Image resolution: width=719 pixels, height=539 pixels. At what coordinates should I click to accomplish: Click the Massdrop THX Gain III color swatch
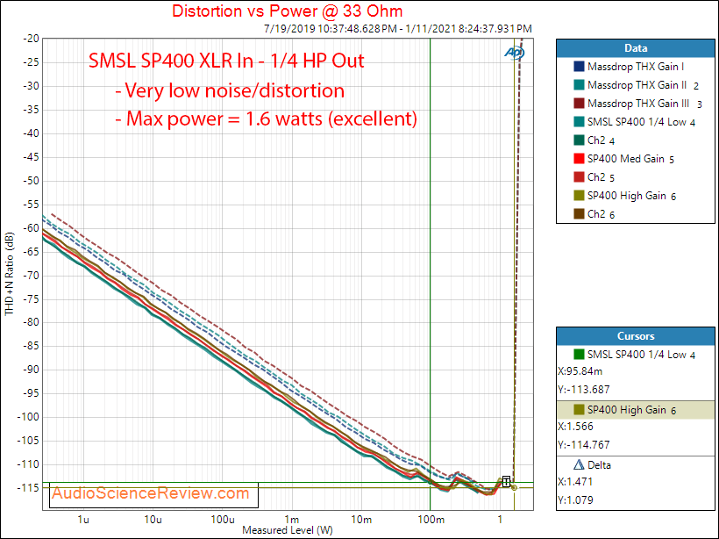(579, 104)
